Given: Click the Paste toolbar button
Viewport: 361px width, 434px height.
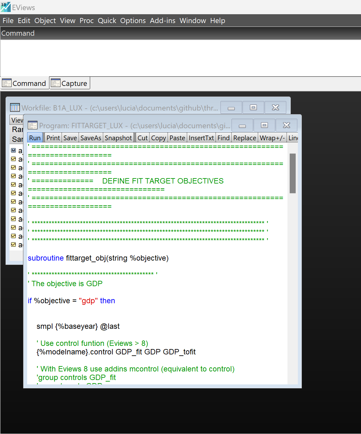Looking at the screenshot, I should click(177, 138).
